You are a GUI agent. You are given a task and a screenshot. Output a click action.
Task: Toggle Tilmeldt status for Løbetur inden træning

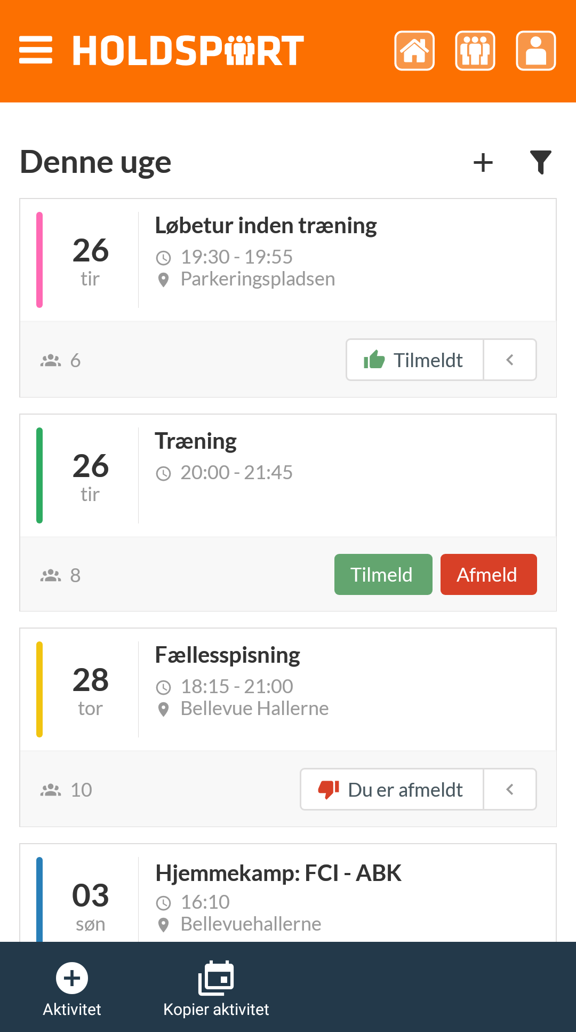point(415,360)
